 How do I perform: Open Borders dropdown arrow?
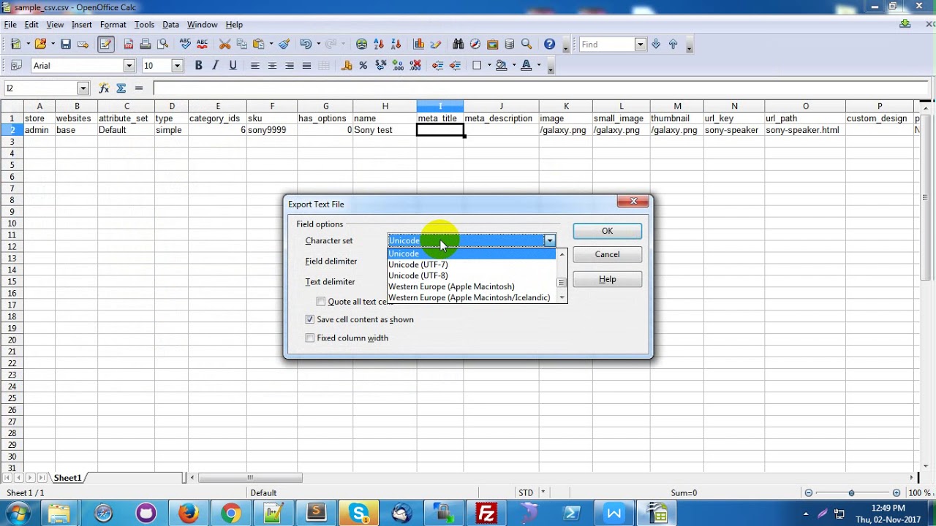[489, 66]
